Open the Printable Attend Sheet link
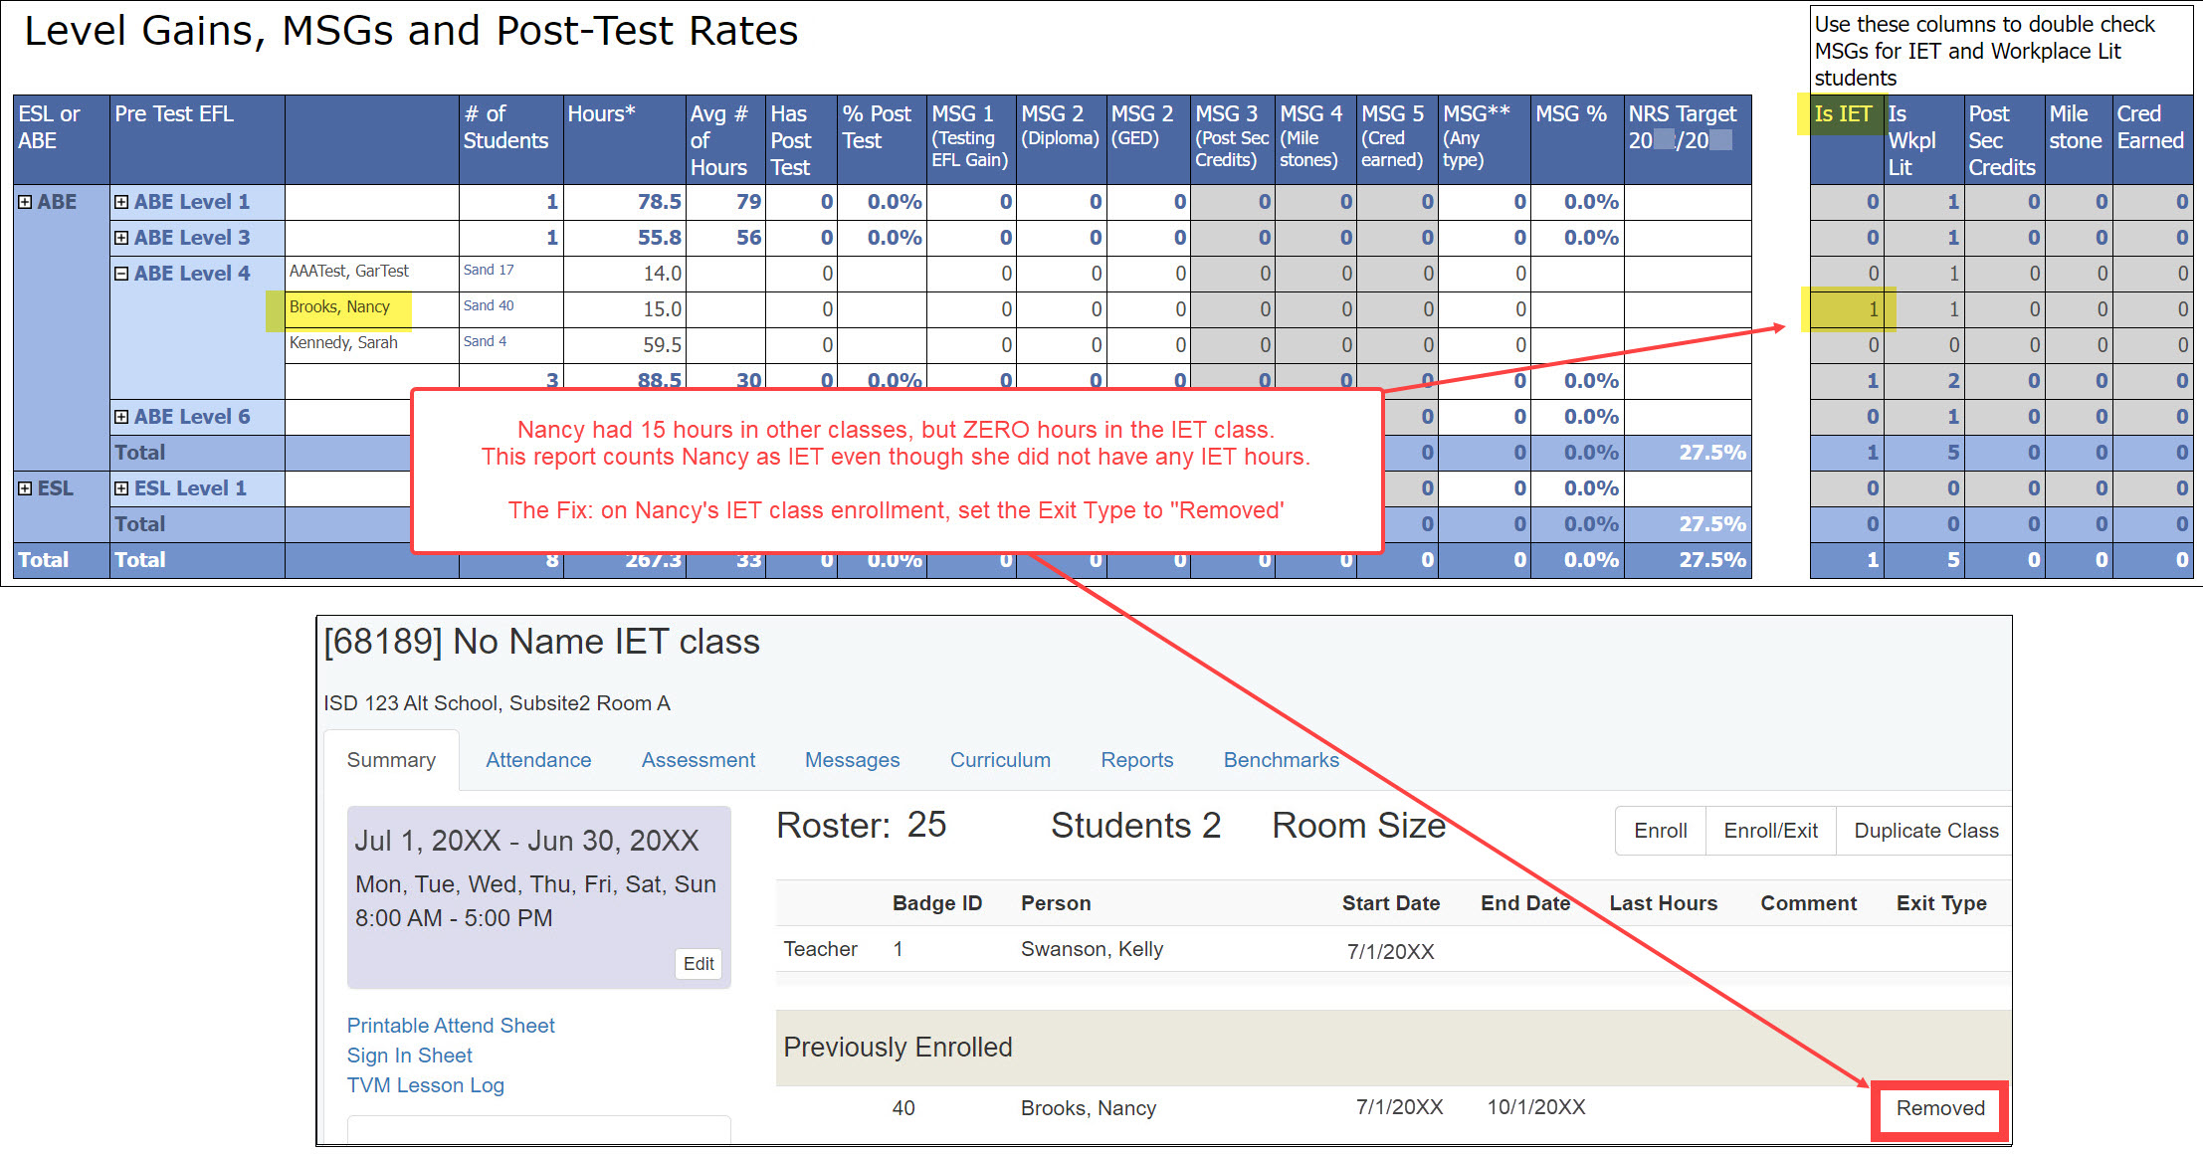2203x1154 pixels. coord(451,1026)
